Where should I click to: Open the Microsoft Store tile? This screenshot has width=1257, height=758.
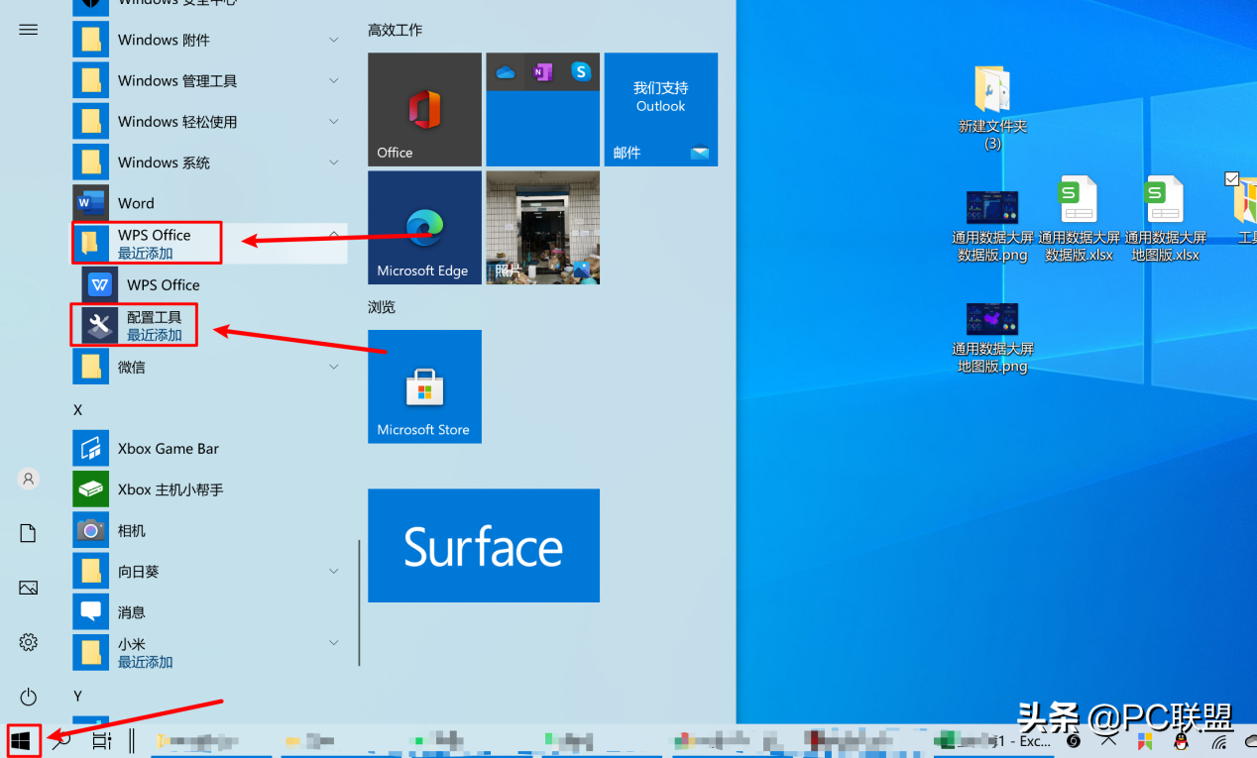[x=424, y=386]
